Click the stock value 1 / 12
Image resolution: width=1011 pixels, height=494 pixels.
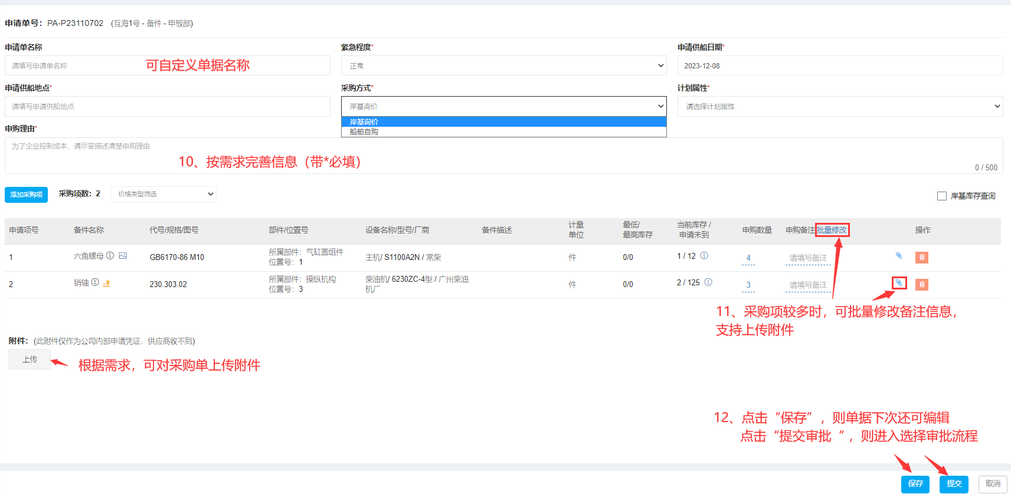tap(686, 256)
